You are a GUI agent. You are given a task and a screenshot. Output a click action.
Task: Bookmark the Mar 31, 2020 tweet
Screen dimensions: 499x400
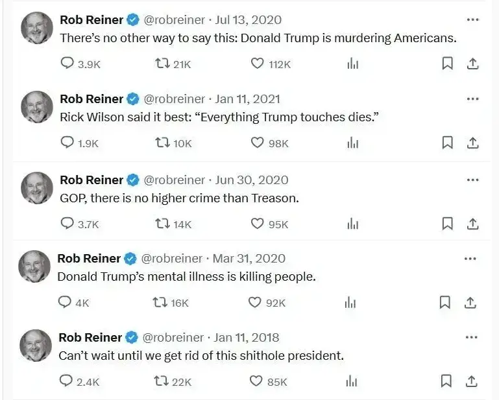(444, 303)
